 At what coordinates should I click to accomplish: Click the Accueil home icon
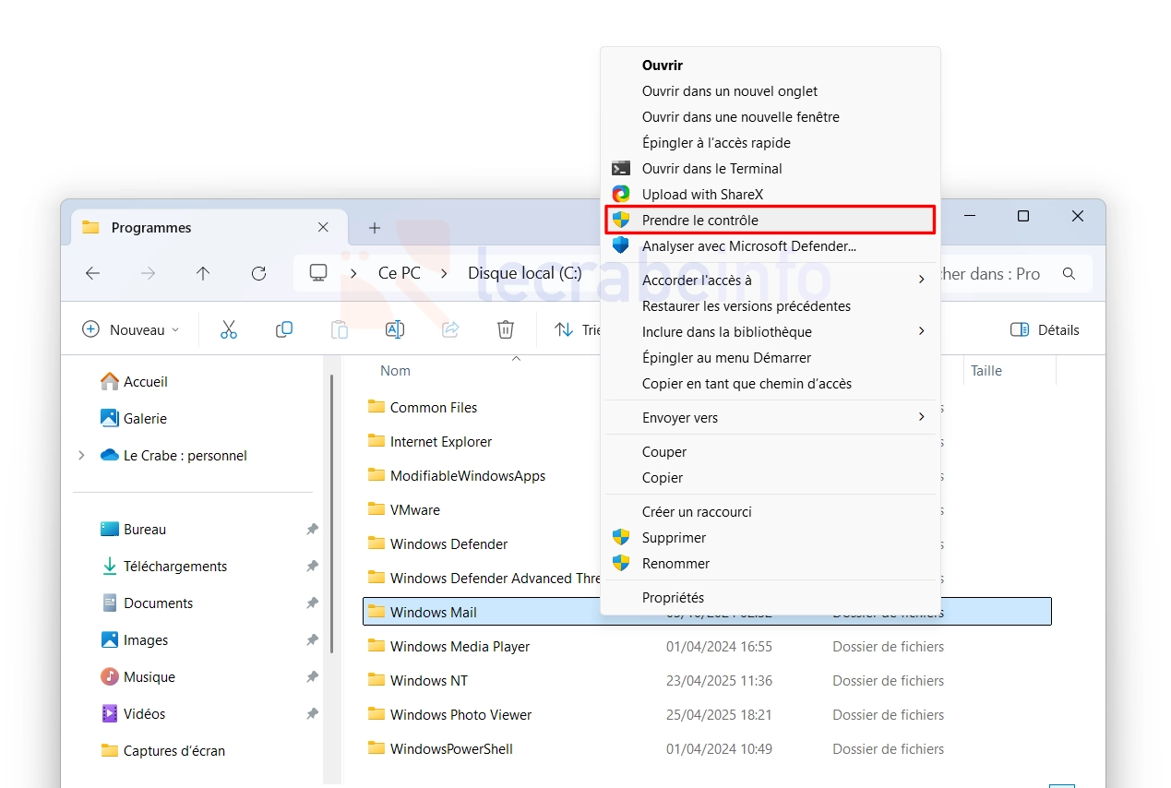[110, 381]
